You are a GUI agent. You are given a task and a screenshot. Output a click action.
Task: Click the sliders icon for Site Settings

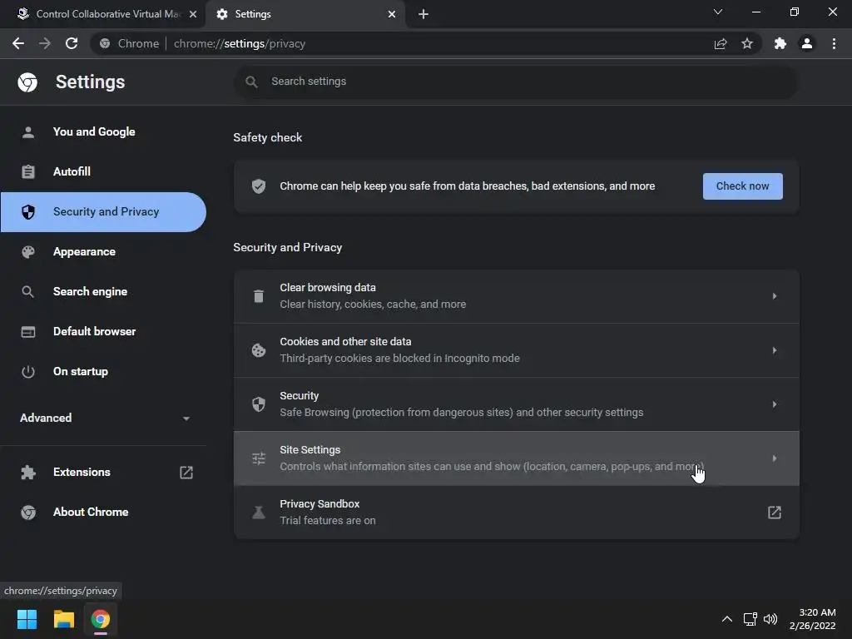(259, 458)
